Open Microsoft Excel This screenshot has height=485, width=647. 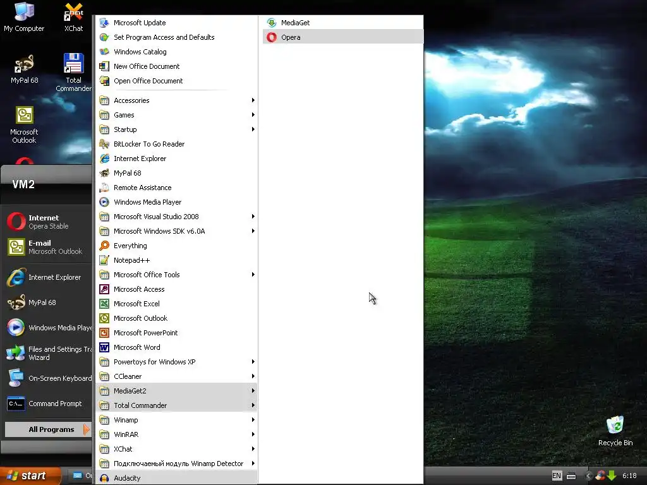(176, 304)
